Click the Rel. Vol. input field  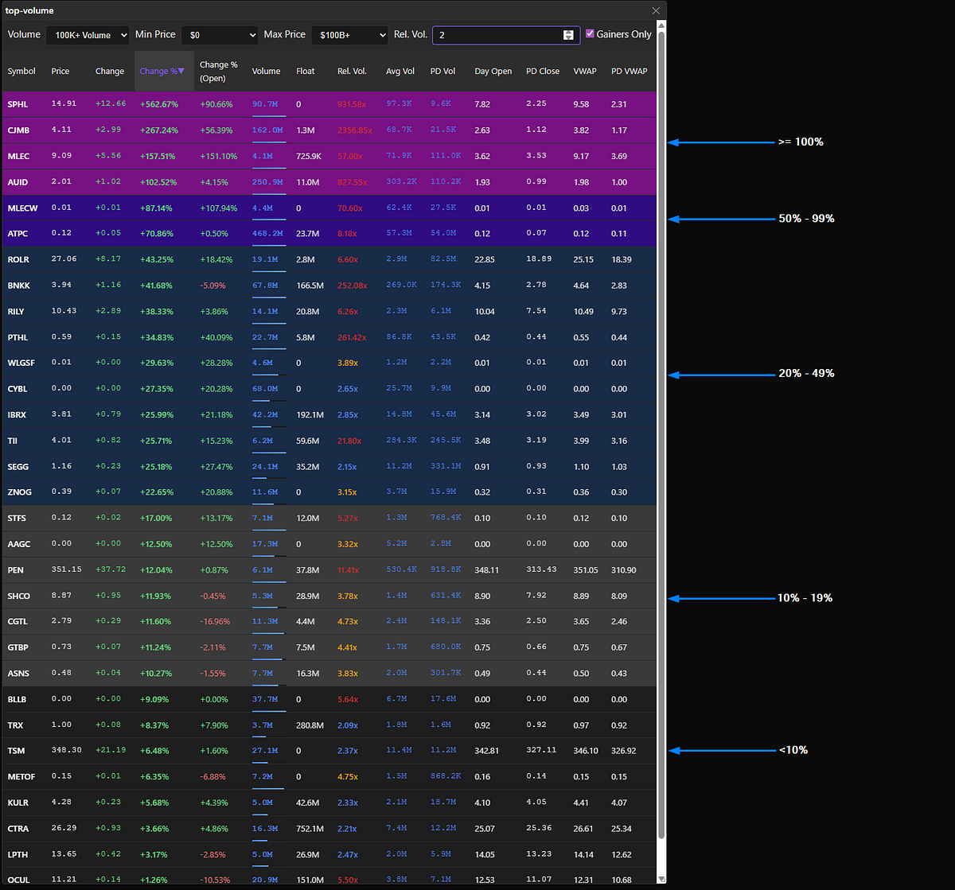(493, 35)
